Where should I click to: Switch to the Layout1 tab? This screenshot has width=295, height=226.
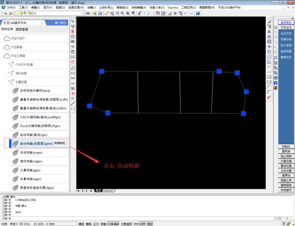pyautogui.click(x=109, y=190)
